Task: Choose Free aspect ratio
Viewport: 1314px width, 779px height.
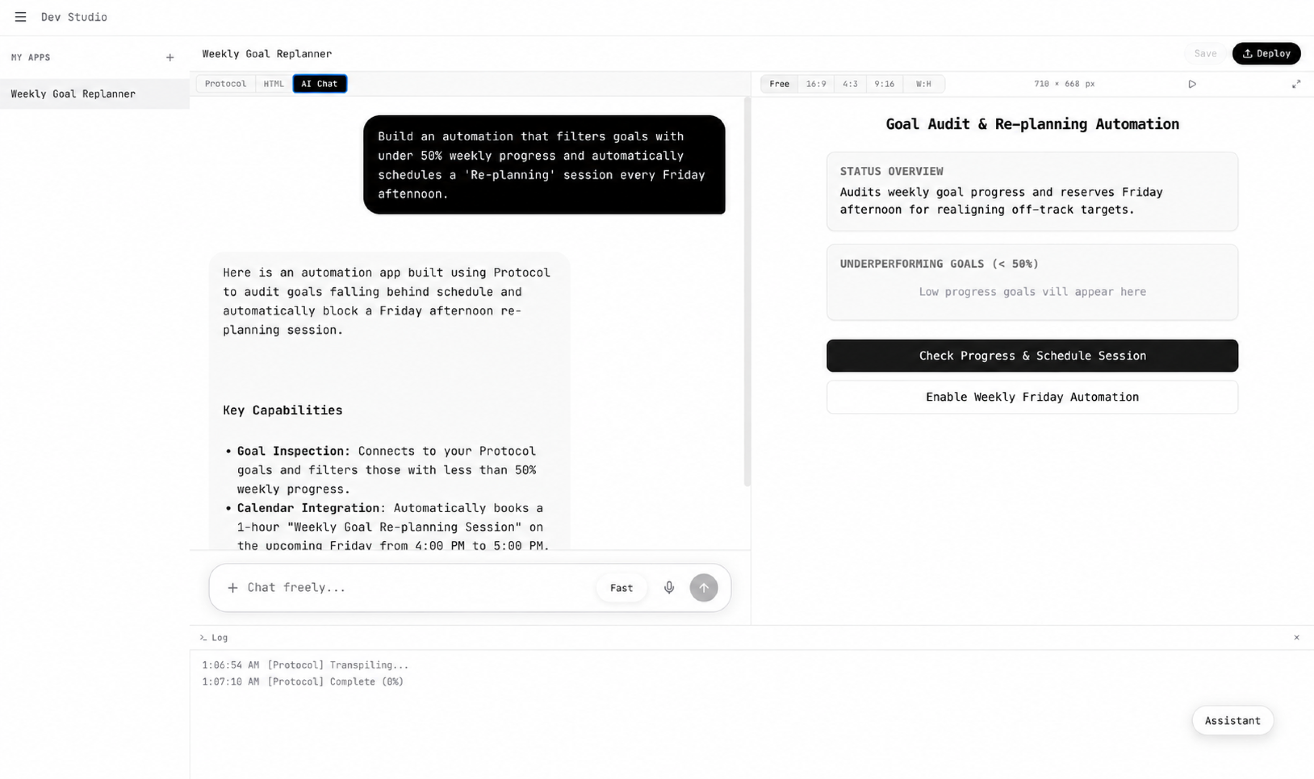Action: tap(779, 84)
